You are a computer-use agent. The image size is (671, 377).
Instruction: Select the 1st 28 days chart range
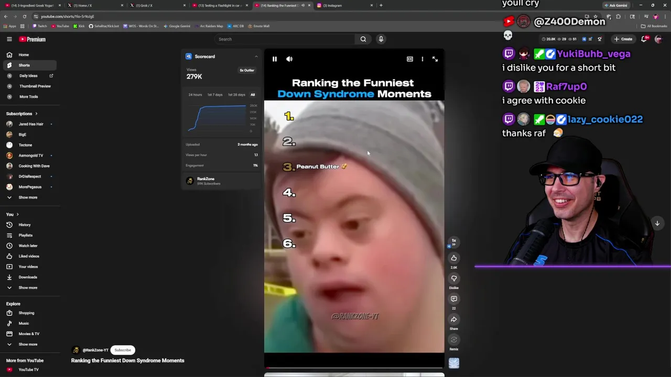[x=236, y=95]
